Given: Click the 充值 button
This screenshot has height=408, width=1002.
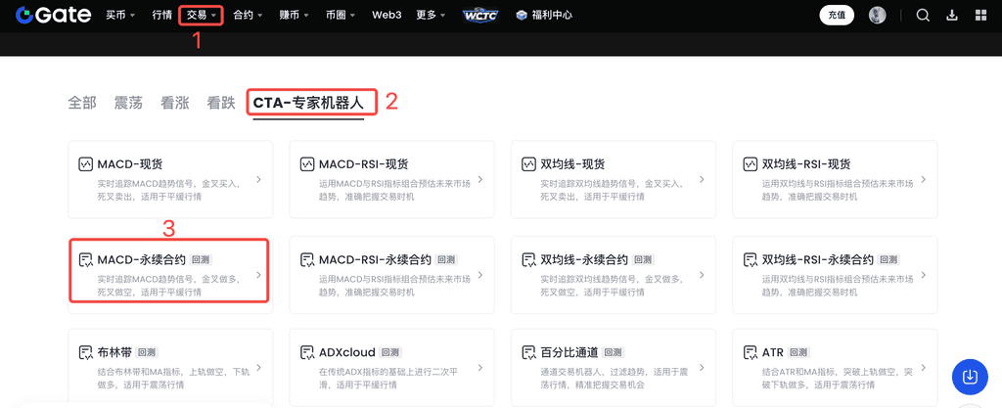Looking at the screenshot, I should click(837, 15).
